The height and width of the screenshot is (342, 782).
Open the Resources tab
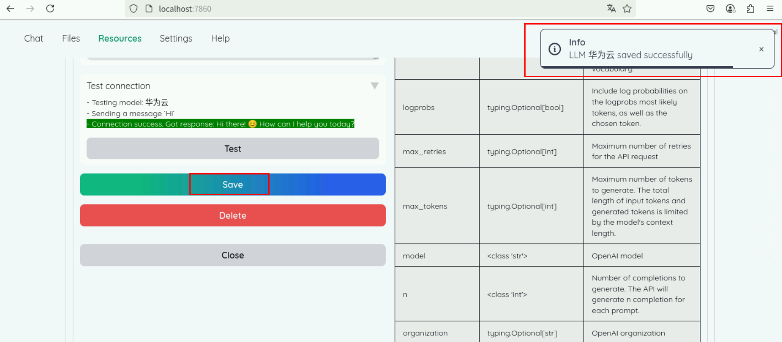point(120,38)
